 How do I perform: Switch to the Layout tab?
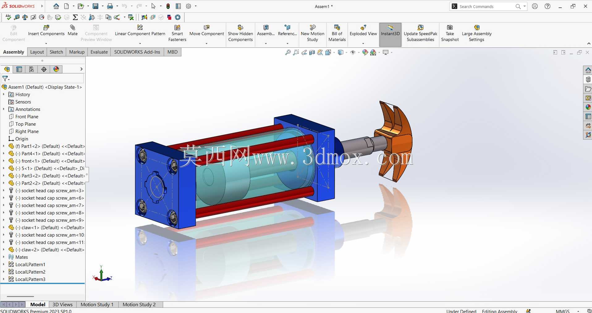point(37,52)
